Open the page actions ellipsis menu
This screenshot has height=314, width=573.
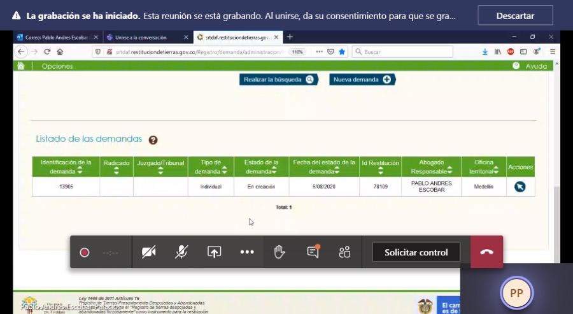(319, 52)
